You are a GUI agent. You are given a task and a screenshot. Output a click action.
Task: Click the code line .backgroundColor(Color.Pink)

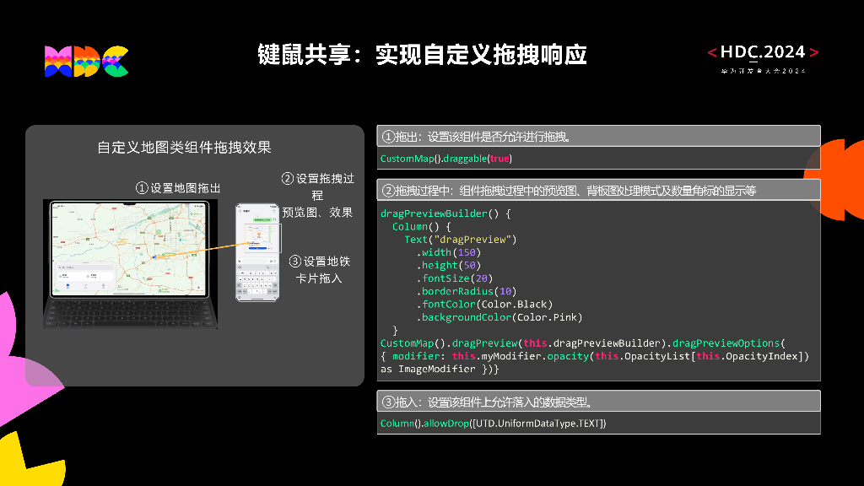click(499, 317)
